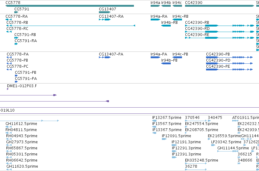The width and height of the screenshot is (259, 171).
Task: Select EST EK216559.5prime
Action: tap(209, 139)
